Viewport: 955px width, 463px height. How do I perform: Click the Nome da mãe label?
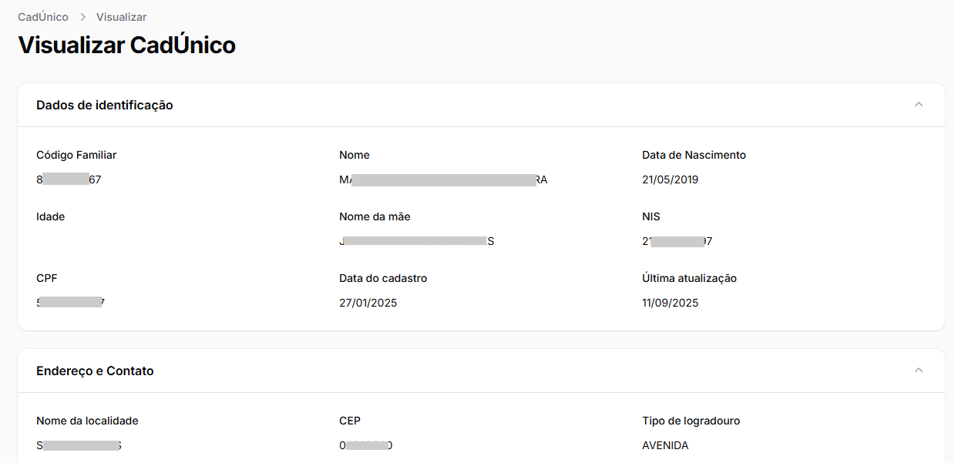tap(375, 216)
